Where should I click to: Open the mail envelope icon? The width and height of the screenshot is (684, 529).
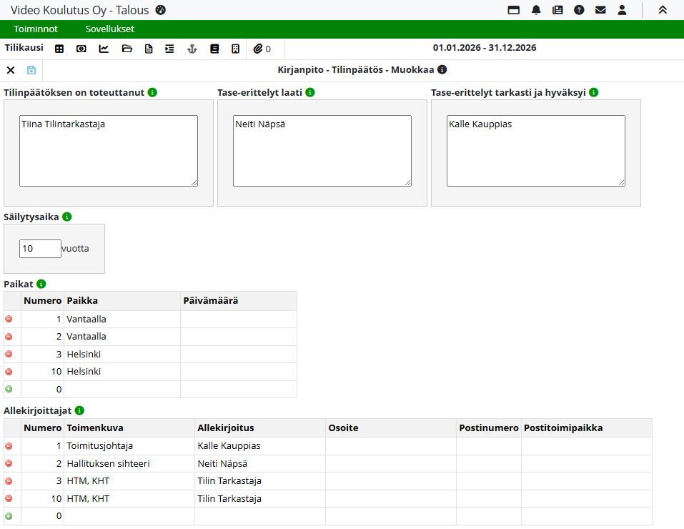click(600, 10)
